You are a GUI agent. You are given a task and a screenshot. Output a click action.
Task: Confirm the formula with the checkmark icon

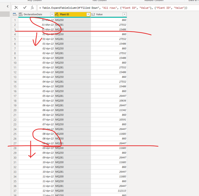(25, 7)
